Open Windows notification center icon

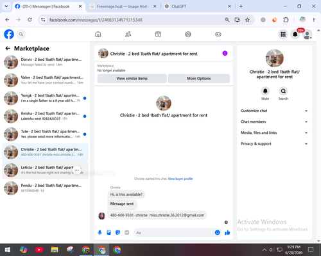pyautogui.click(x=311, y=250)
